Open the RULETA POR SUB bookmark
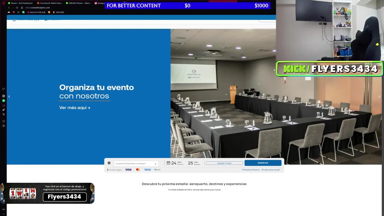Screen dimensions: 384x216 pos(36,12)
